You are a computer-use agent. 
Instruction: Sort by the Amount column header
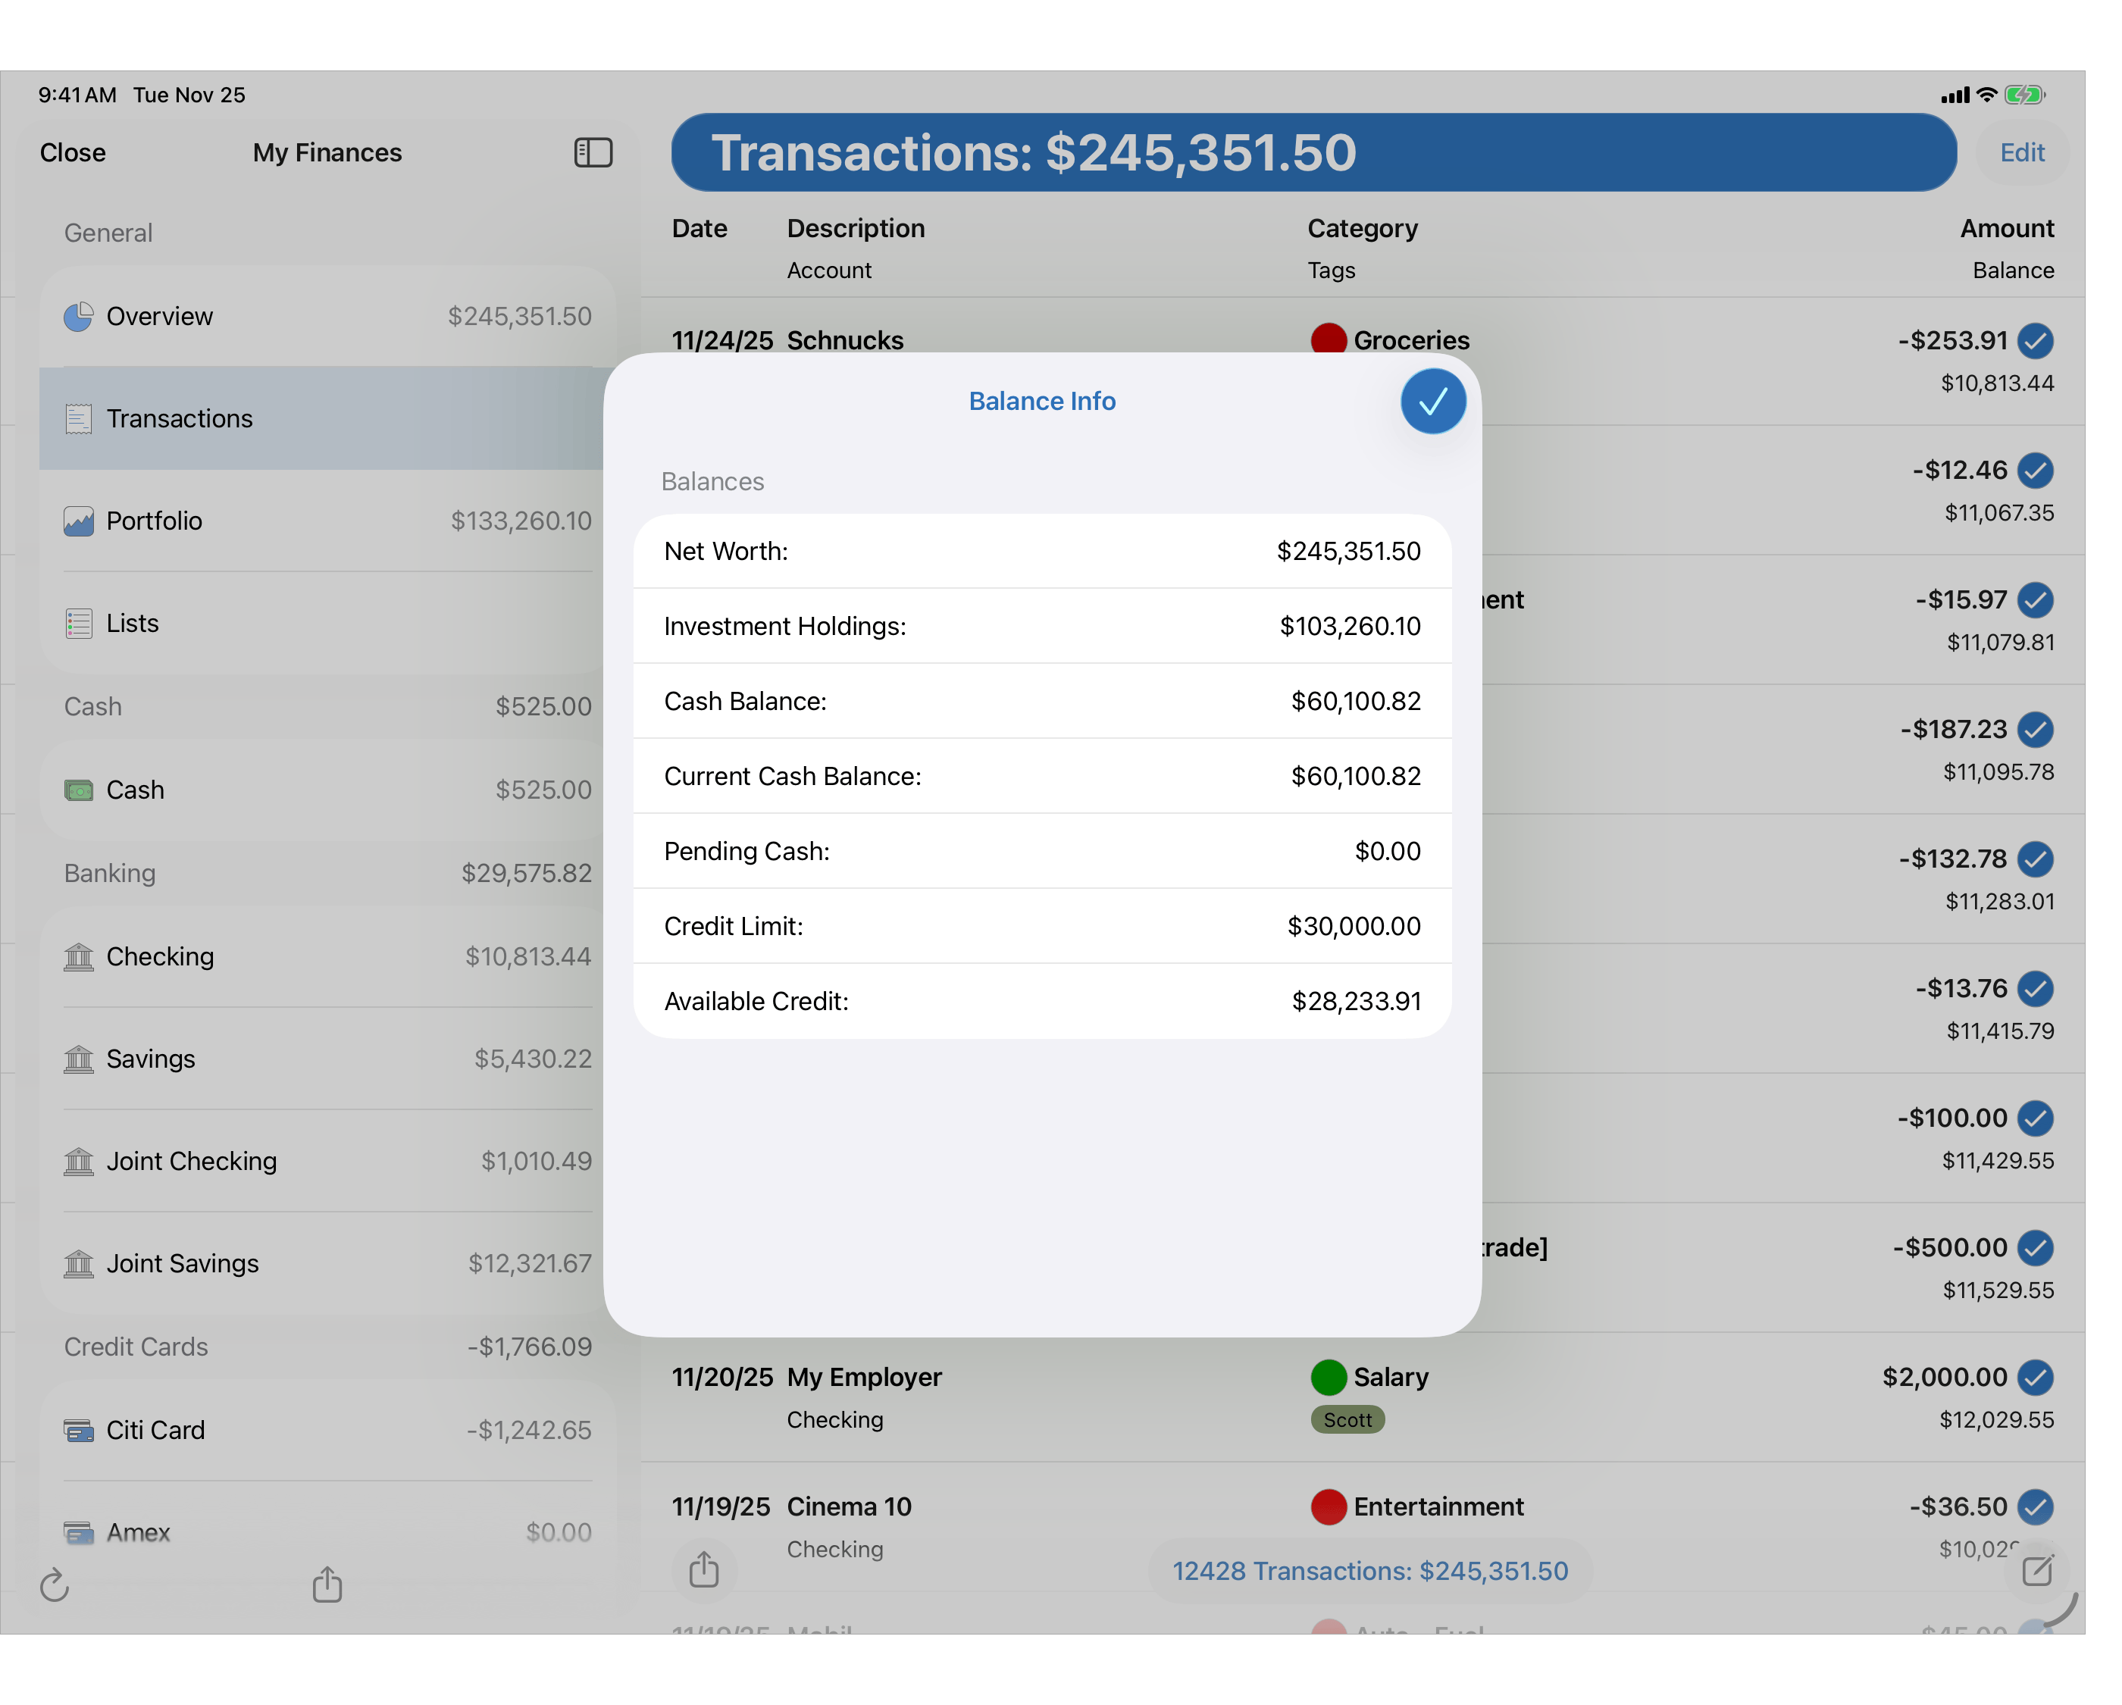pyautogui.click(x=2007, y=227)
